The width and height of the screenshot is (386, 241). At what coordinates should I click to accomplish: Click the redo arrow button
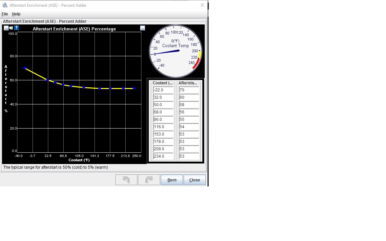click(149, 180)
